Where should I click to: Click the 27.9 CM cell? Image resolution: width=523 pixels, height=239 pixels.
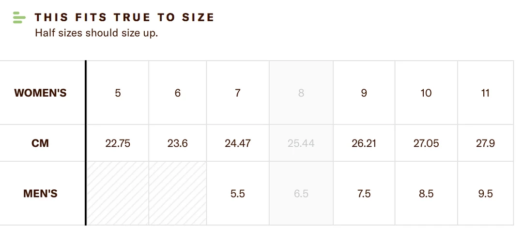point(486,143)
